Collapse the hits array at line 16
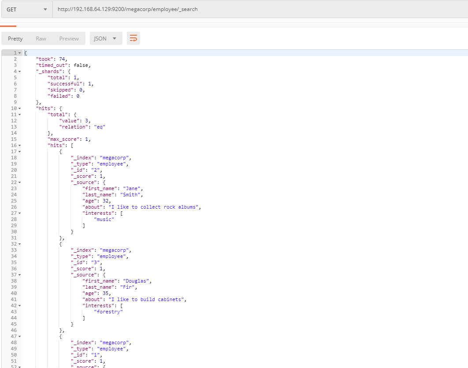The height and width of the screenshot is (368, 468). (x=20, y=146)
